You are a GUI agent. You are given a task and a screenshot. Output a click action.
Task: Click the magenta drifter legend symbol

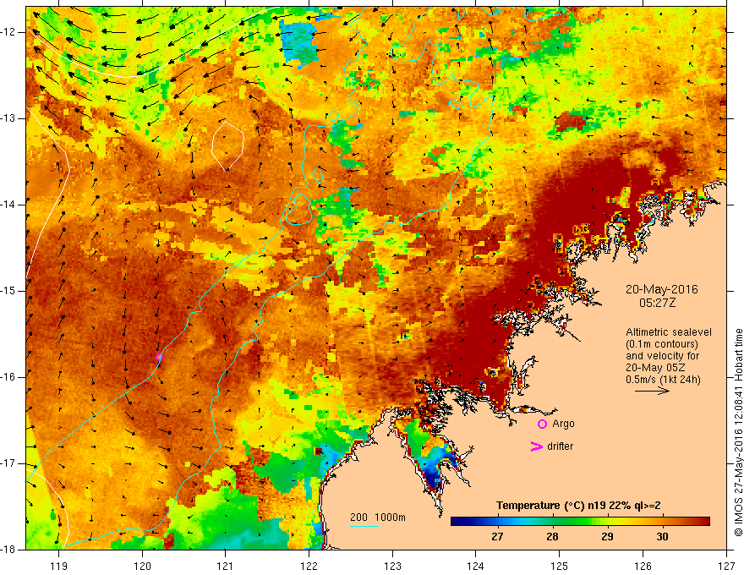(x=536, y=446)
